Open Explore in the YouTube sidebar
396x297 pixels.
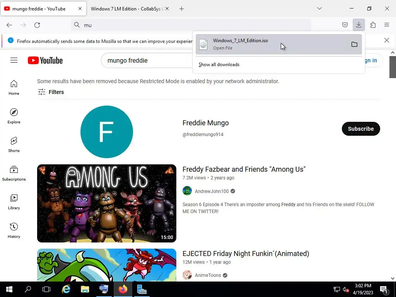[x=14, y=116]
